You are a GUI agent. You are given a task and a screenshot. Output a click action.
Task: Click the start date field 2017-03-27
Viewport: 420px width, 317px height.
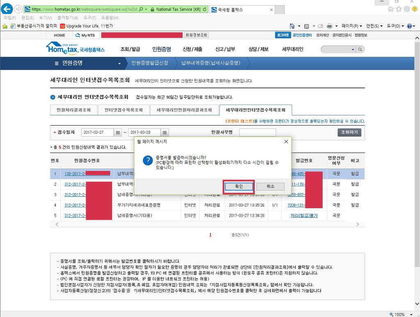click(x=98, y=133)
